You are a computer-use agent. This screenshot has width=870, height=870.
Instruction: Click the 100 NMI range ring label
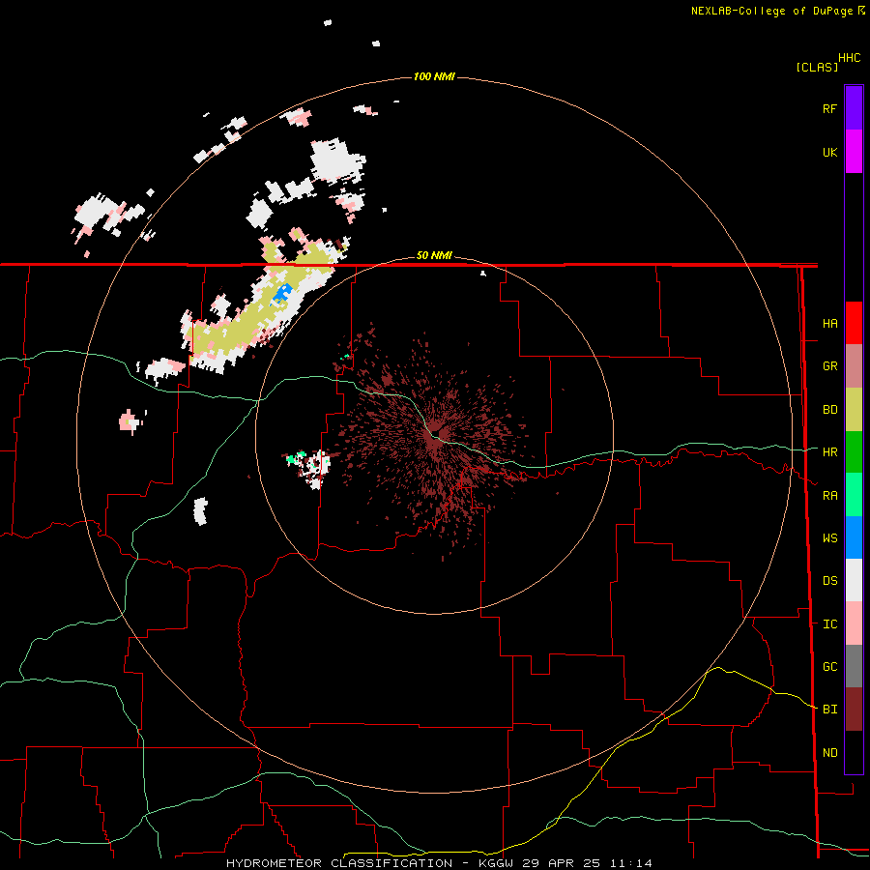pyautogui.click(x=434, y=76)
